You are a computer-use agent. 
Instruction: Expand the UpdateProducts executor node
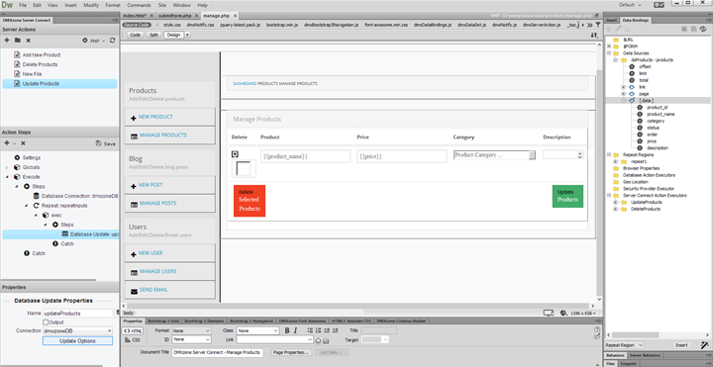pyautogui.click(x=615, y=202)
